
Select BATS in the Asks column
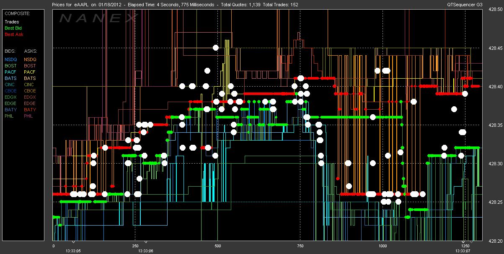click(30, 78)
